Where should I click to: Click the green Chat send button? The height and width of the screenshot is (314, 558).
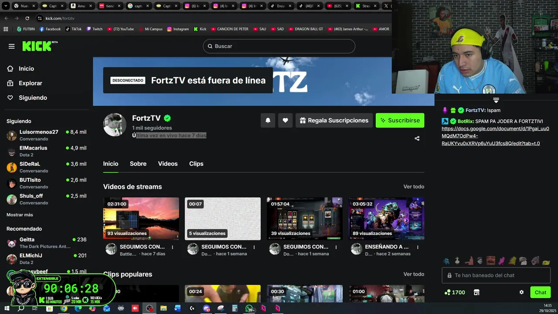click(x=540, y=292)
